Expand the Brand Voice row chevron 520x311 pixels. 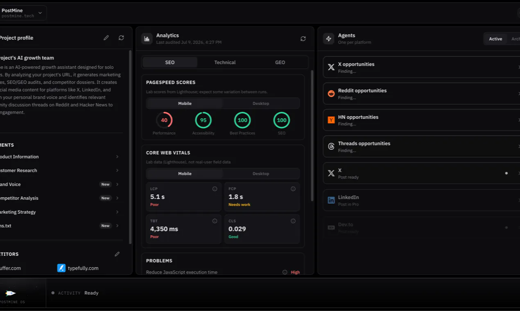(x=117, y=184)
